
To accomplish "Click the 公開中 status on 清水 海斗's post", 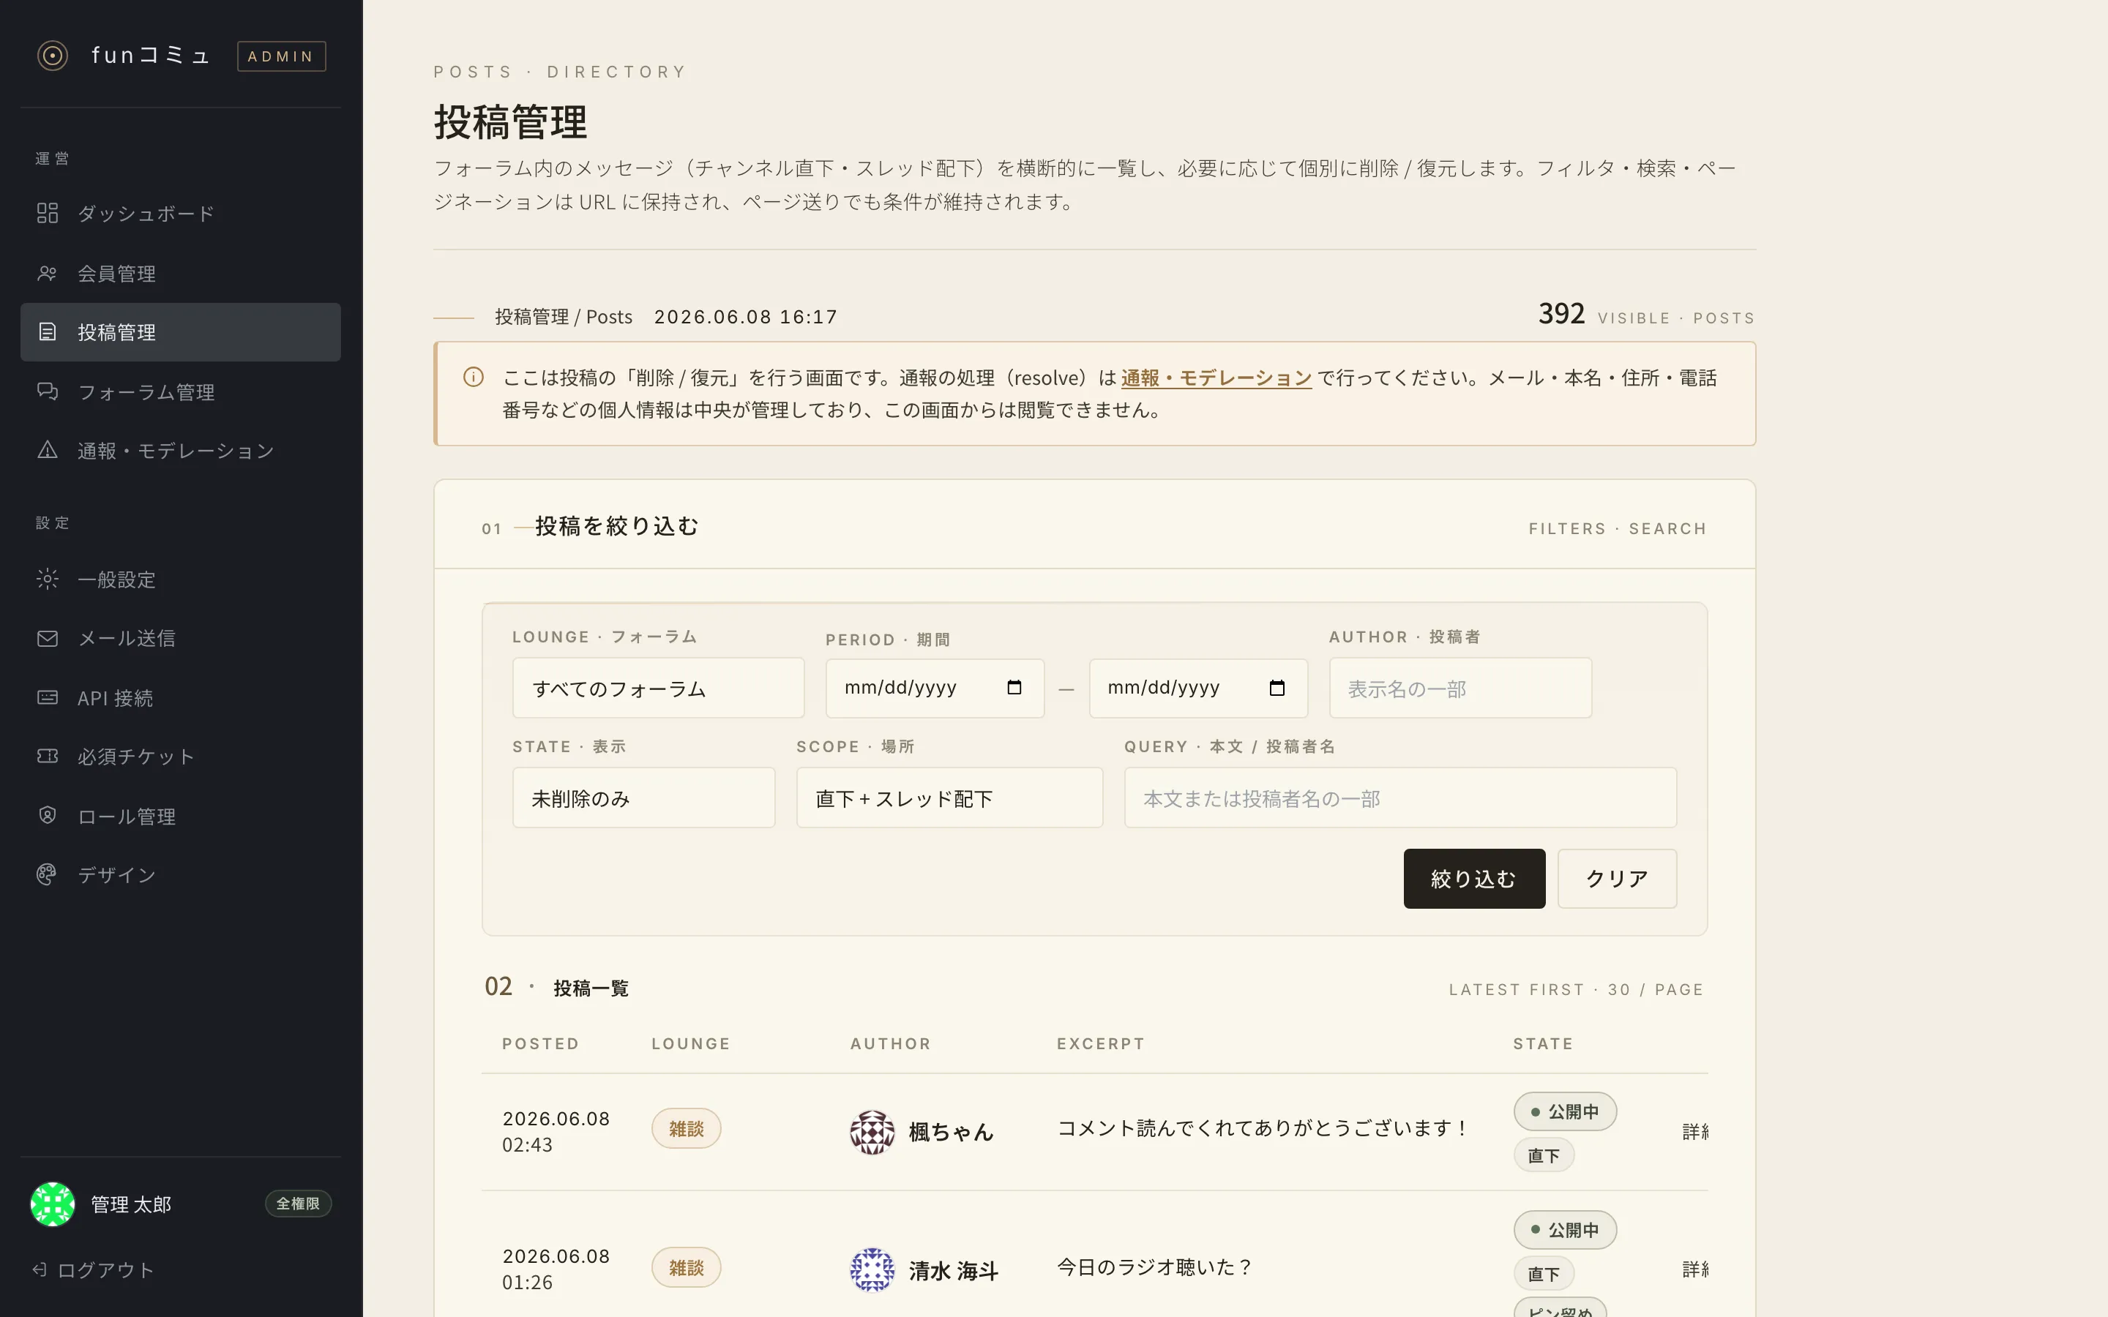I will coord(1564,1230).
